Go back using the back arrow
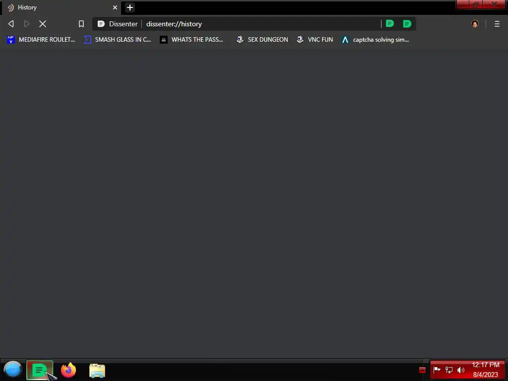The image size is (508, 381). coord(11,24)
